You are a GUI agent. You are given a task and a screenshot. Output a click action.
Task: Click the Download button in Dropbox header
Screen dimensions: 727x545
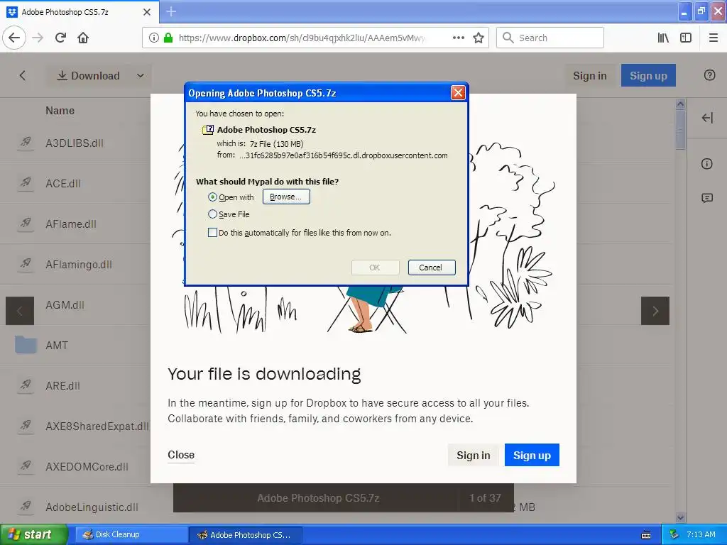[x=88, y=75]
